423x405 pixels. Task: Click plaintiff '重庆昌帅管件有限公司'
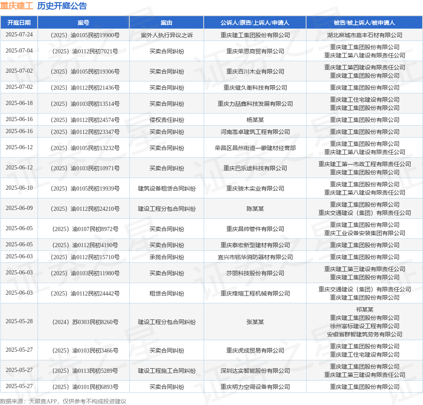click(255, 229)
